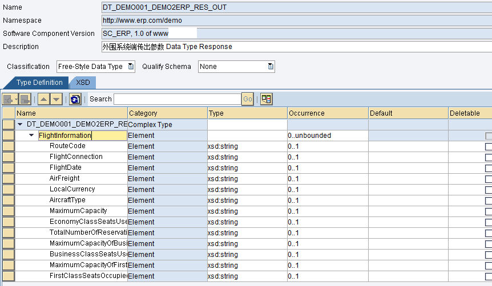Image resolution: width=492 pixels, height=286 pixels.
Task: Toggle Deletable checkbox for LocalCurrency row
Action: pyautogui.click(x=489, y=190)
